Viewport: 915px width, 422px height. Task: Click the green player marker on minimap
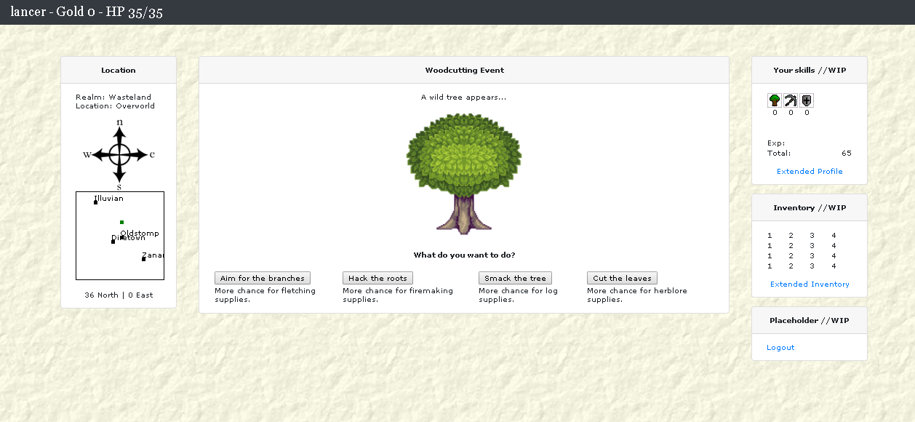tap(121, 222)
